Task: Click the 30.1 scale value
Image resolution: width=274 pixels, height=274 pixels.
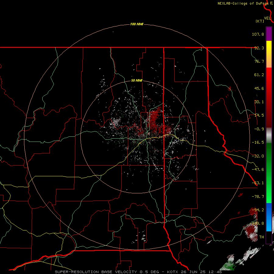Action: 259,102
